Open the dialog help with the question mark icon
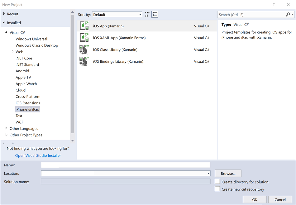 (x=274, y=5)
